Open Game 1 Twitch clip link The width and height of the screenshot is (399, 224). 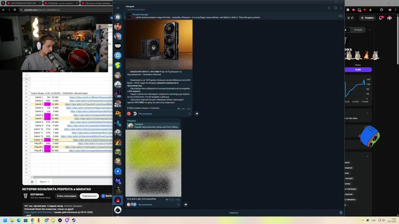point(91,97)
